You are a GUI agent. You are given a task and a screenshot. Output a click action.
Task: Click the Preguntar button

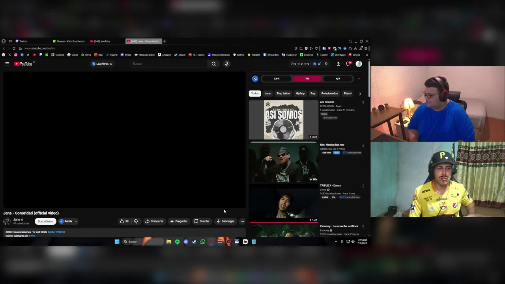pos(179,221)
